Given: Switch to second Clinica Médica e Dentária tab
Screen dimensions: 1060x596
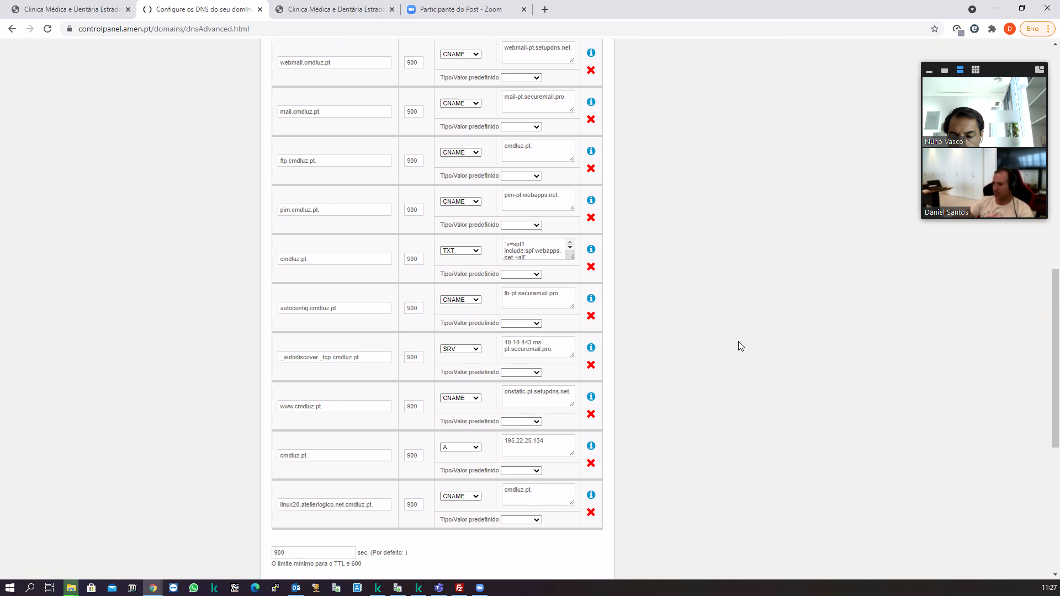Looking at the screenshot, I should click(x=335, y=9).
